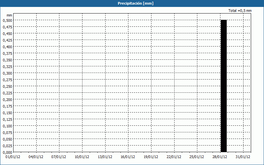Click the 0,225 y-axis value
264x165 pixels.
[x=8, y=93]
